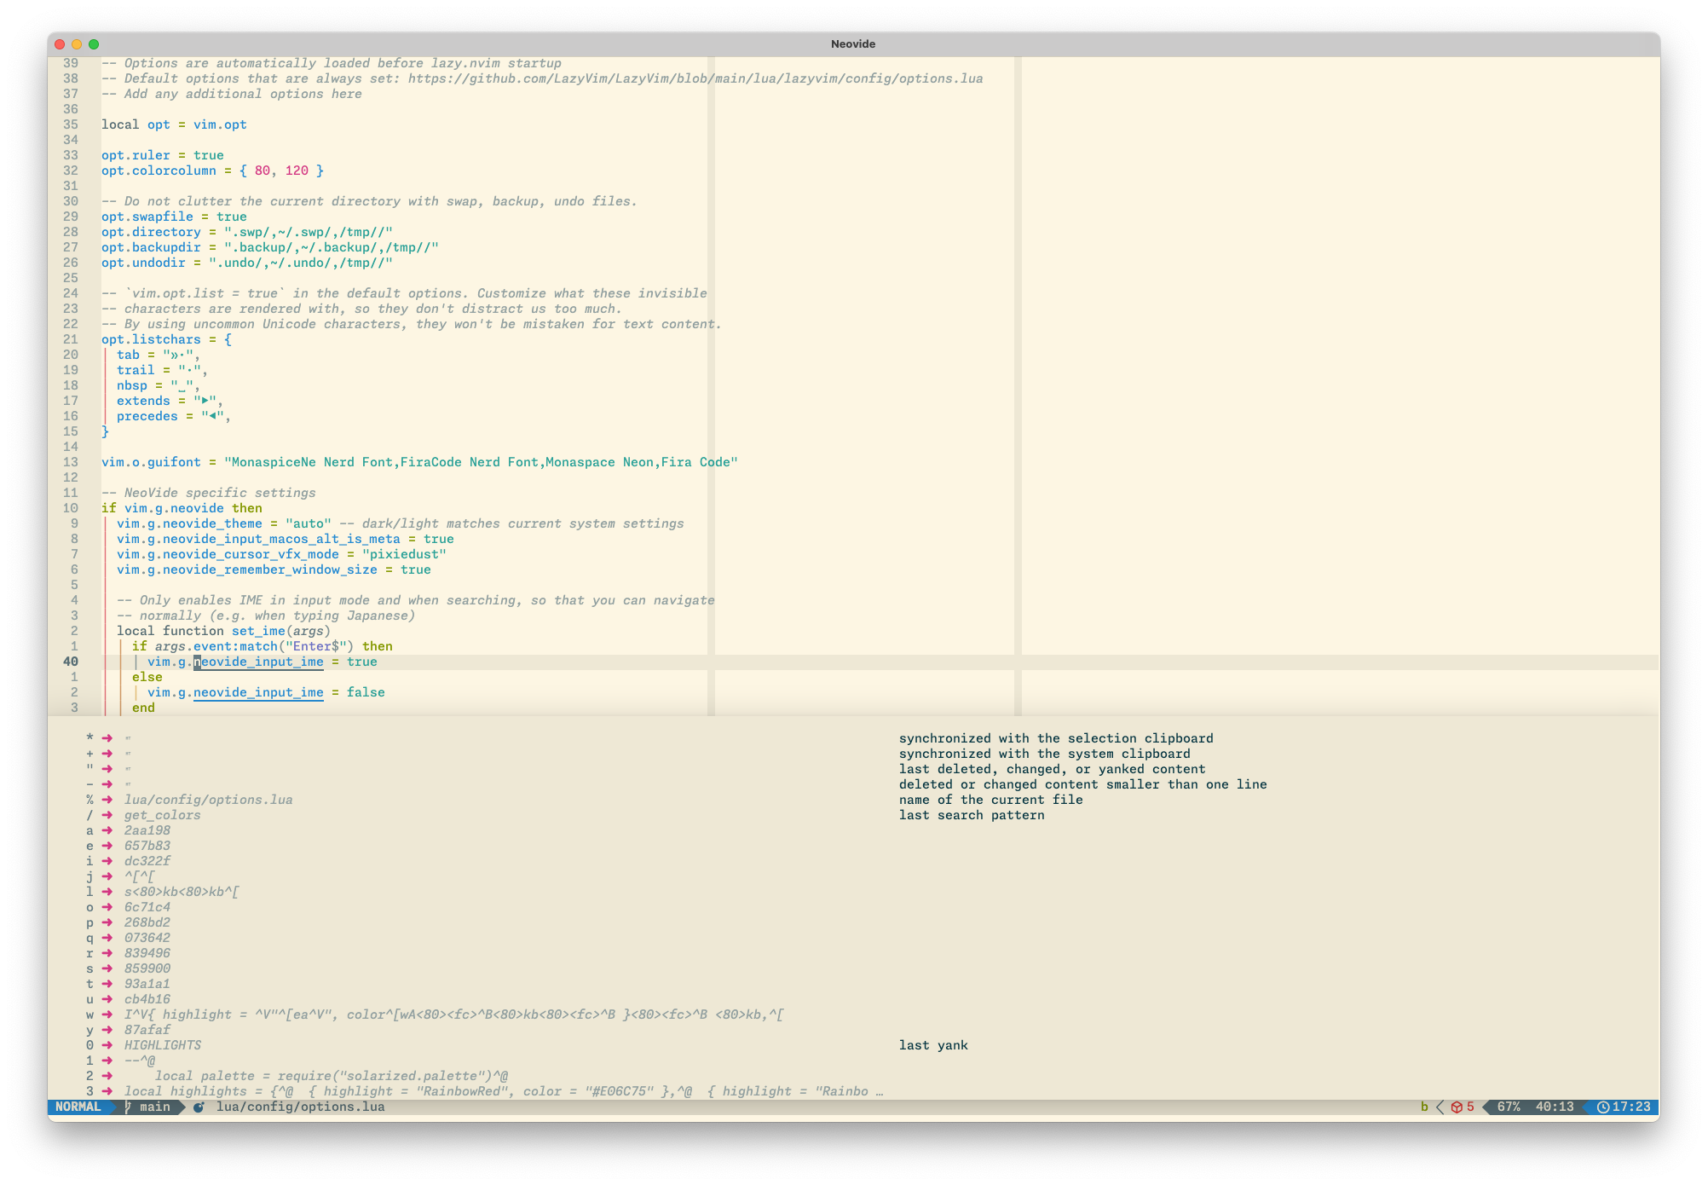Click 'true' on the opt.ruler line

click(208, 155)
